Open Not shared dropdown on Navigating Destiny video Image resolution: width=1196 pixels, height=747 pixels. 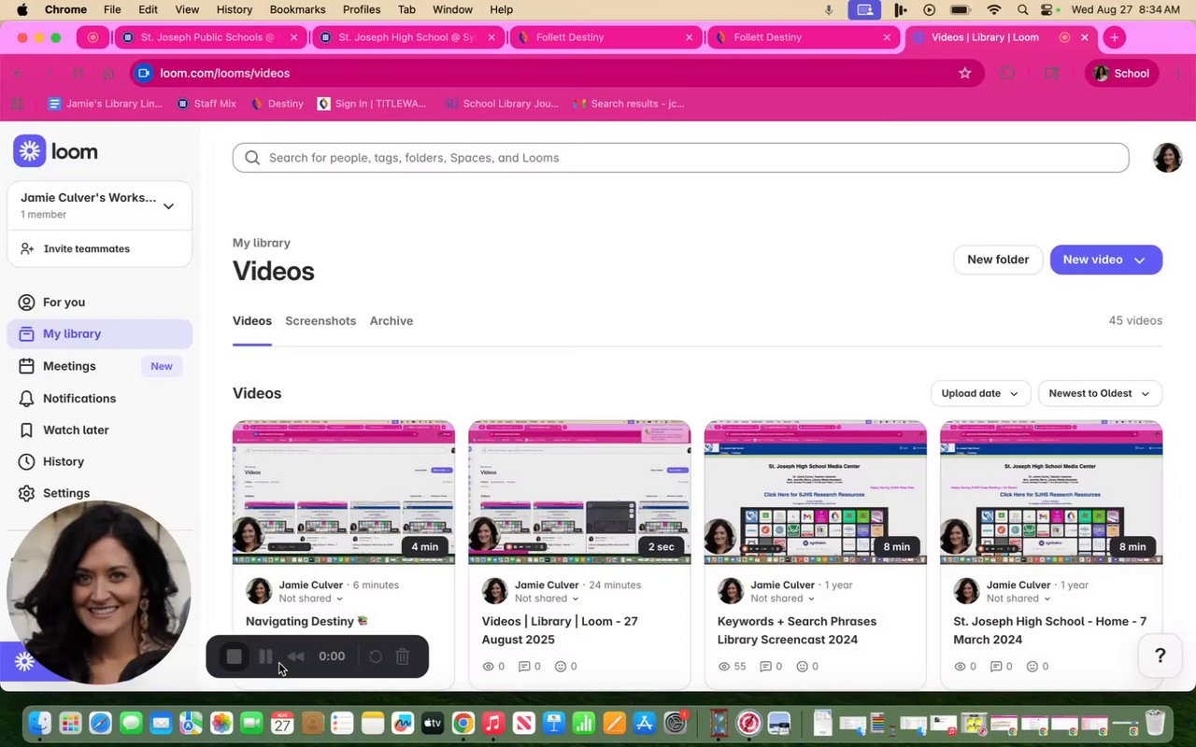coord(310,599)
